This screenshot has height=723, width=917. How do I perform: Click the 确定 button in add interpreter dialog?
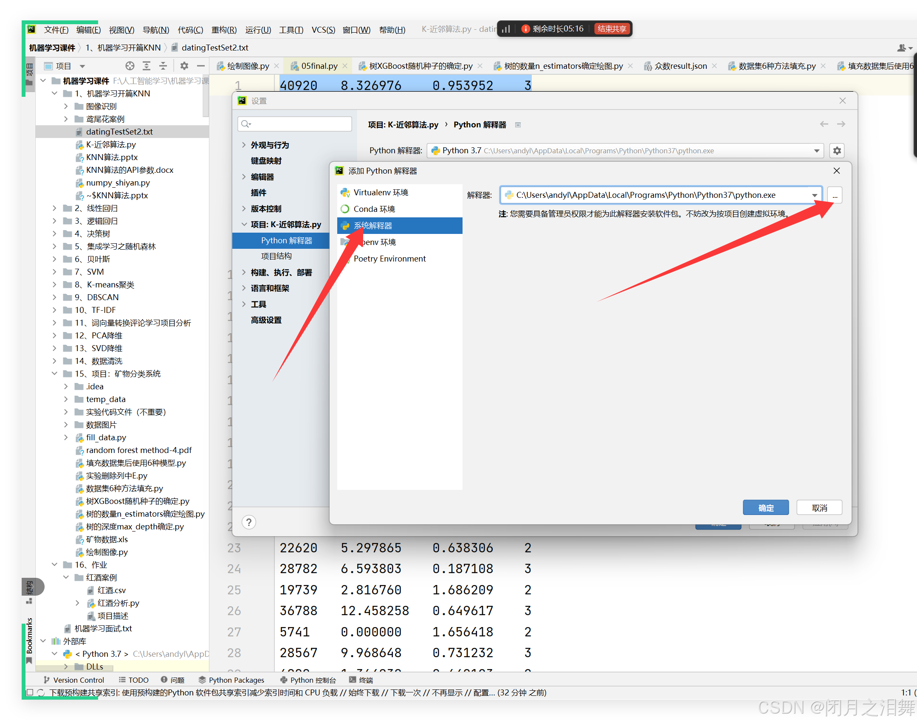tap(765, 507)
